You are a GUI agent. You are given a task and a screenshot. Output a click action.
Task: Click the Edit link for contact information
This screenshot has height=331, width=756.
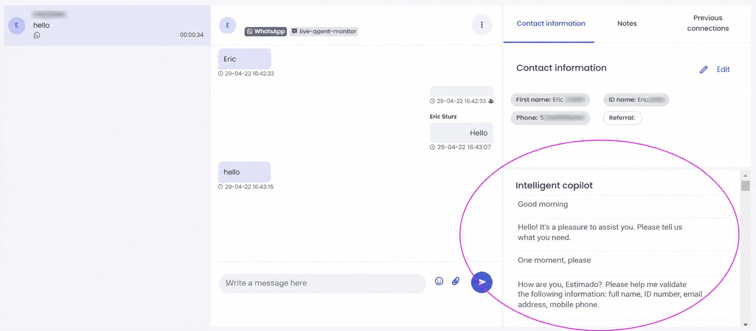723,70
